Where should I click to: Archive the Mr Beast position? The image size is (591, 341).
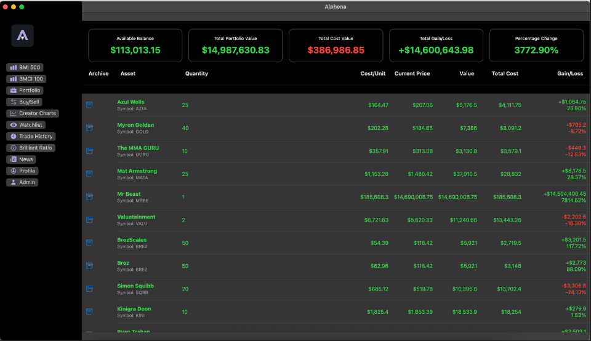point(89,197)
